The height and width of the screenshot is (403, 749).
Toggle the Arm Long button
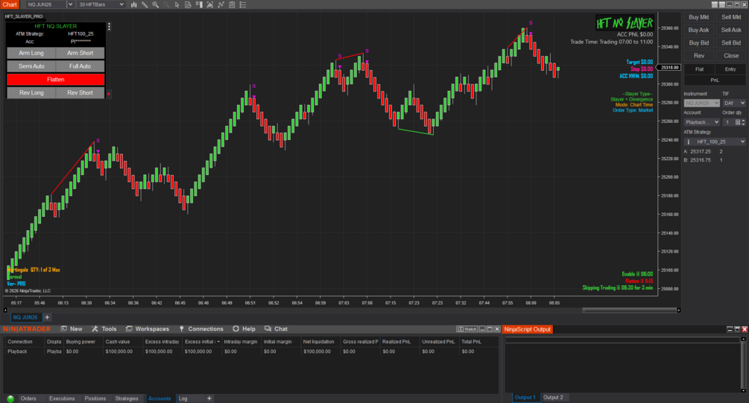[31, 53]
